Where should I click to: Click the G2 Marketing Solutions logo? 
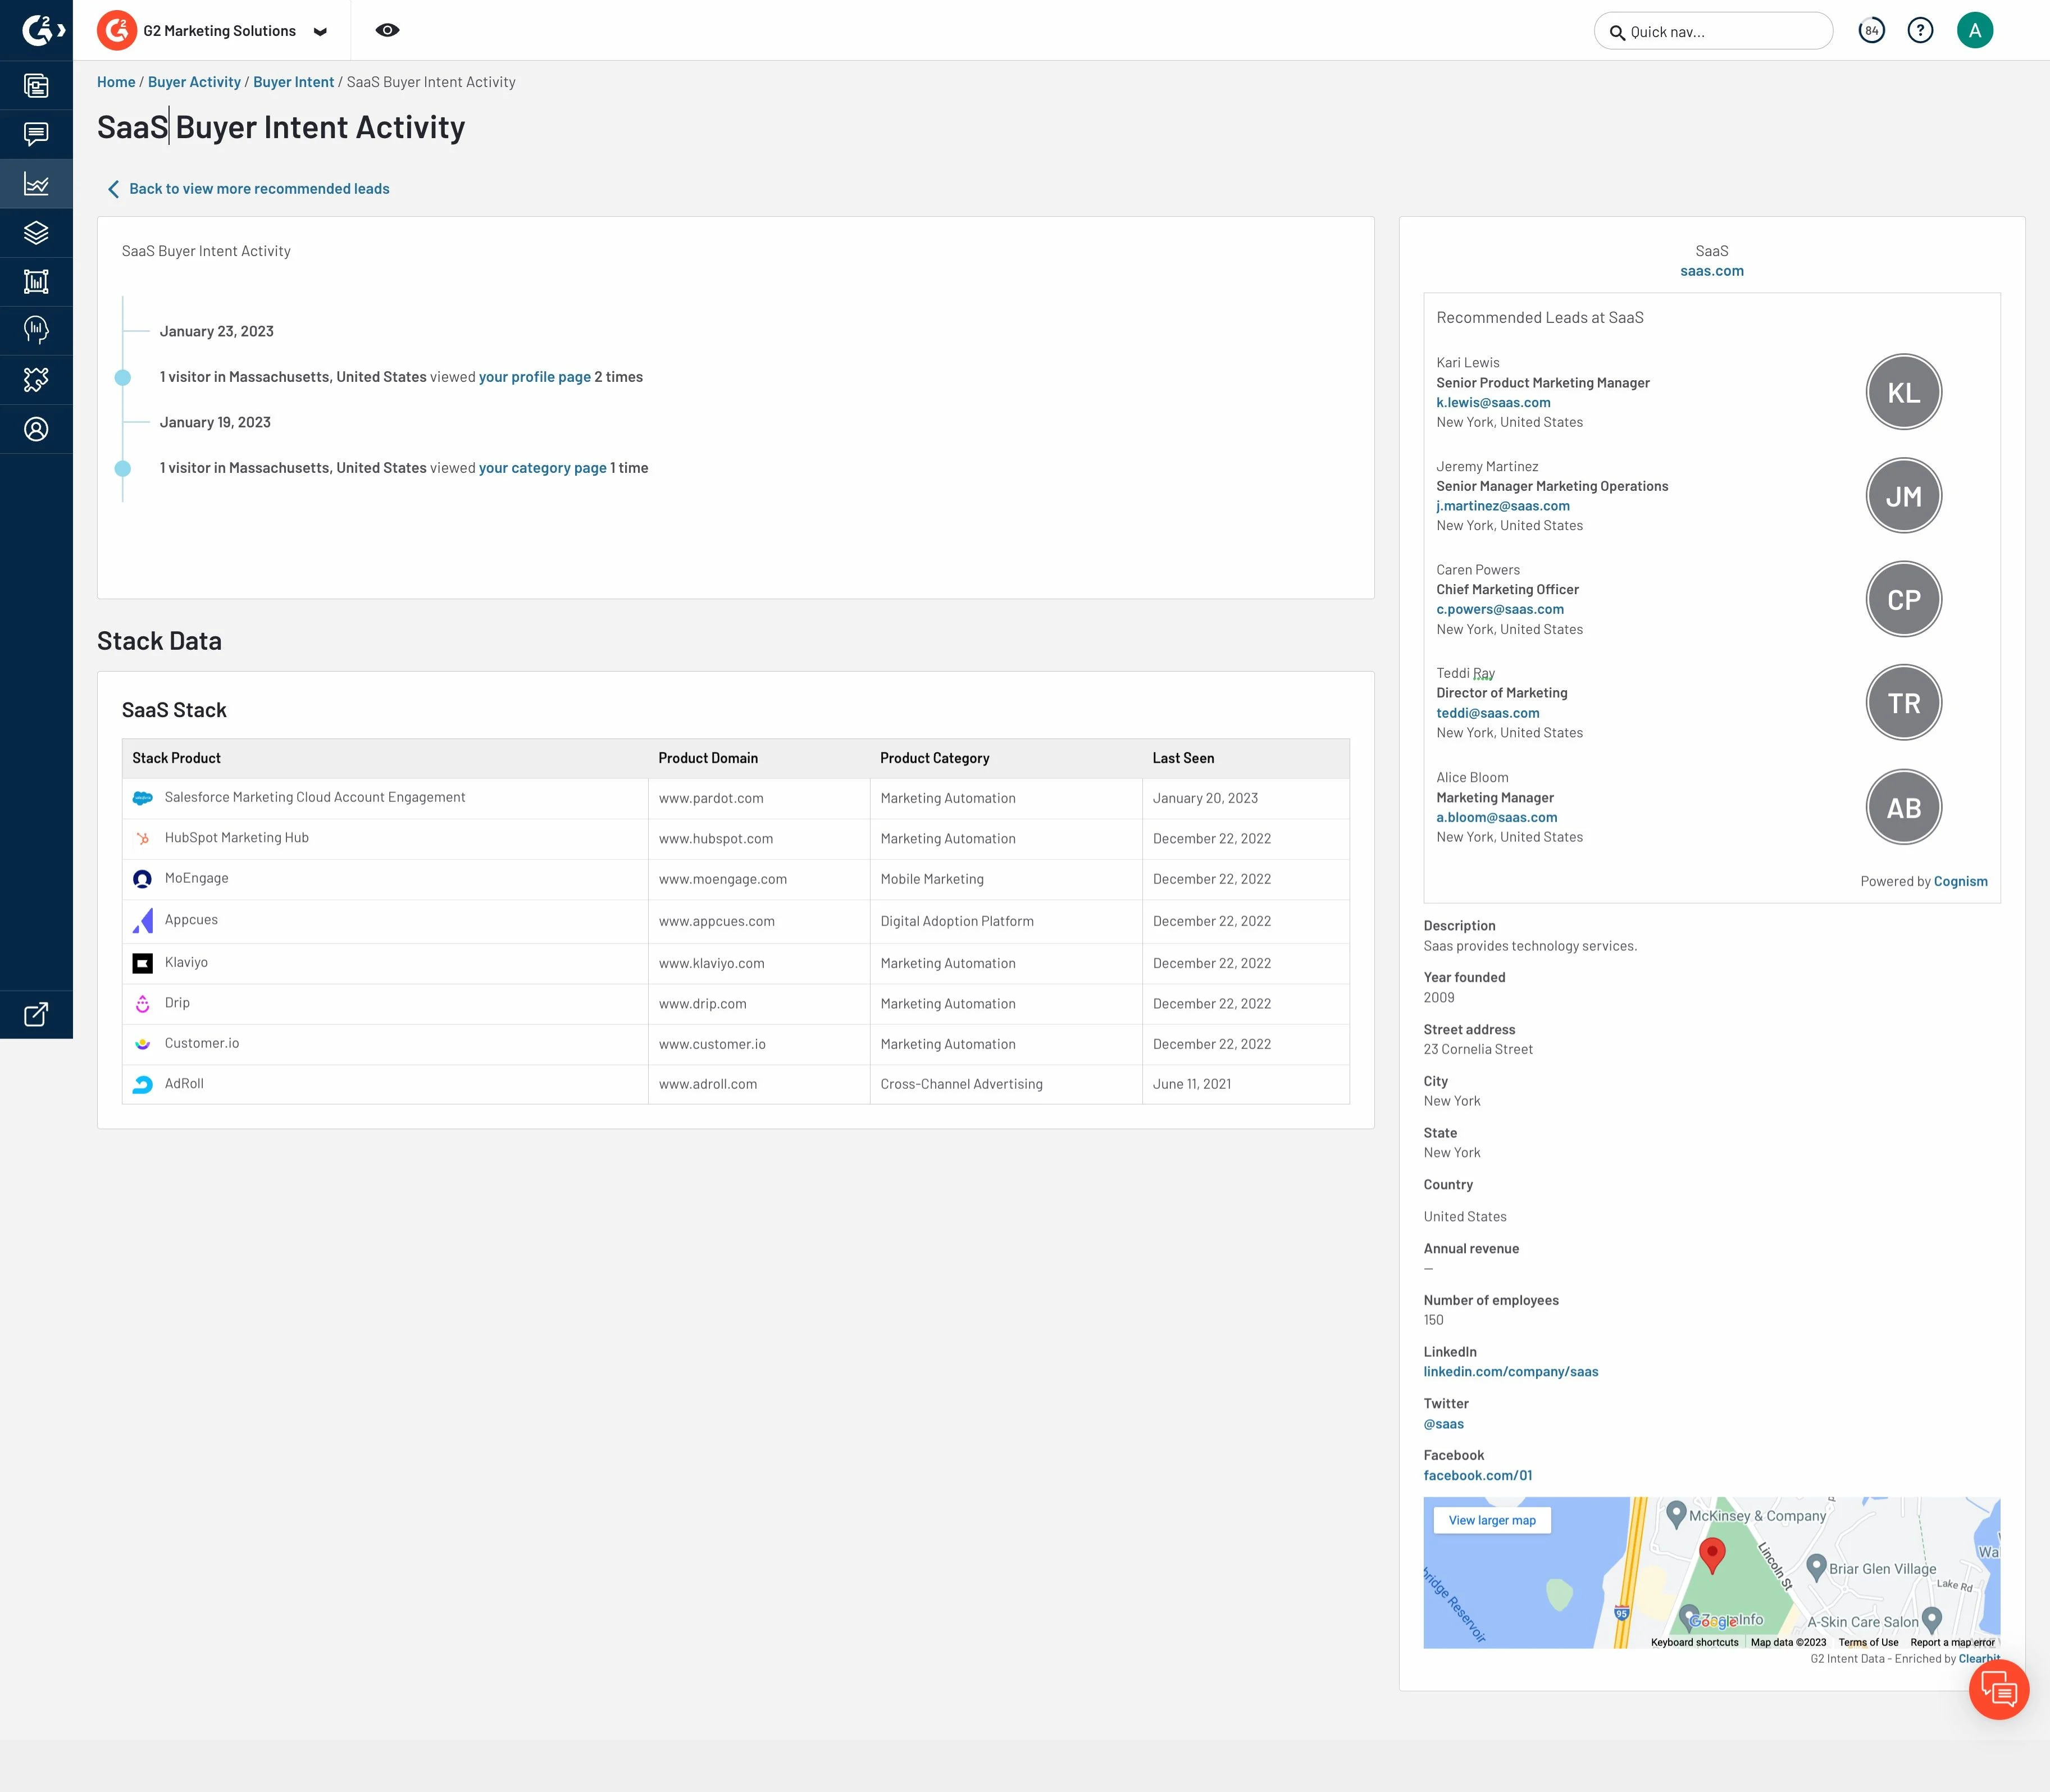click(117, 30)
